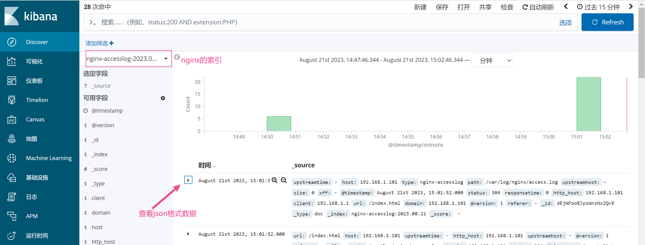Open Discover compass icon
This screenshot has width=645, height=245.
pos(12,42)
